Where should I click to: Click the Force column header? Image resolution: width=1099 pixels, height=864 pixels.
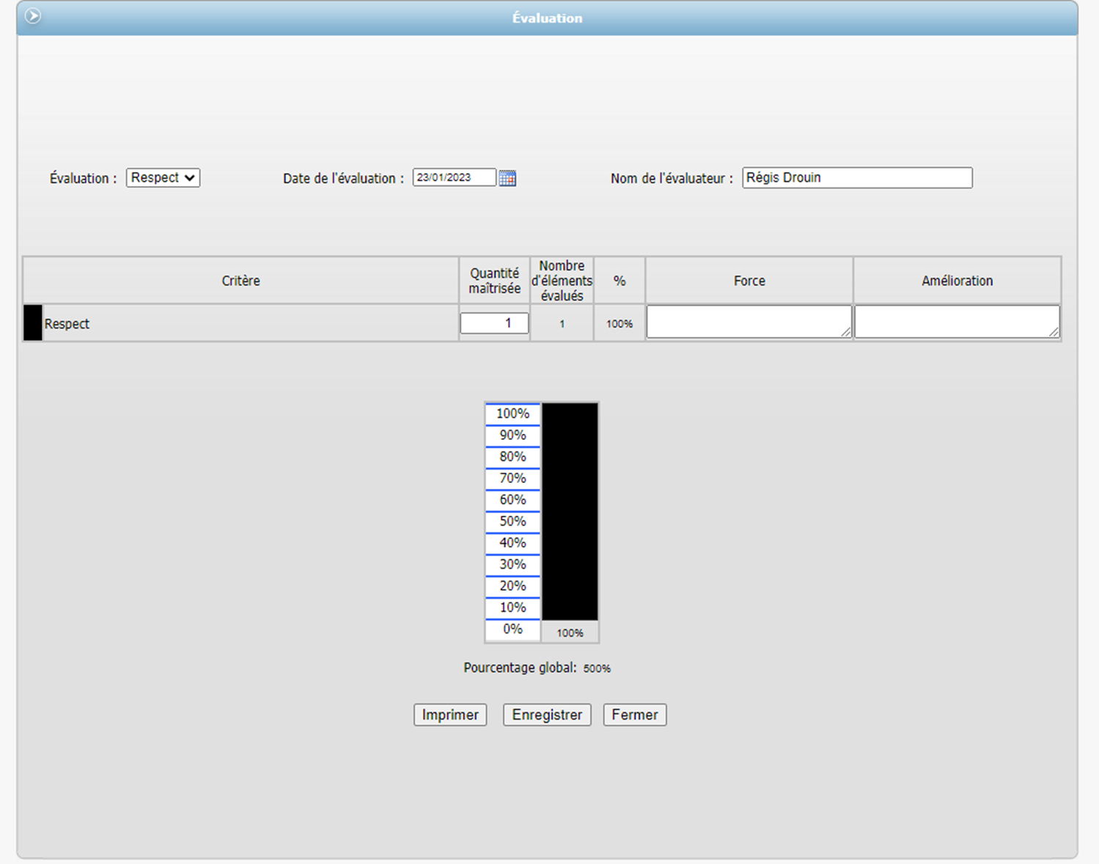749,281
